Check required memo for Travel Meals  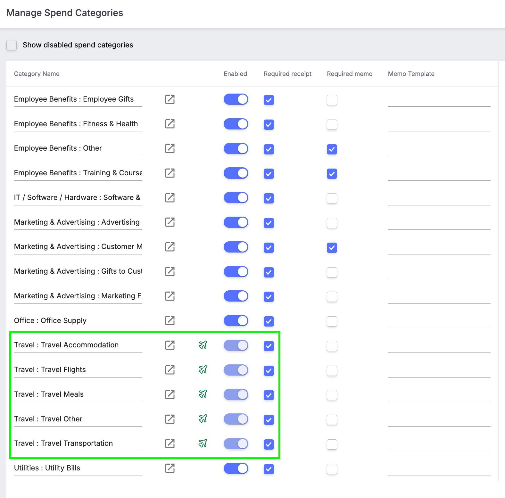[332, 395]
